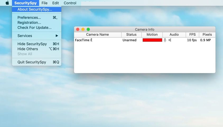Close the Camera Info window
Image resolution: width=223 pixels, height=127 pixels.
point(78,29)
